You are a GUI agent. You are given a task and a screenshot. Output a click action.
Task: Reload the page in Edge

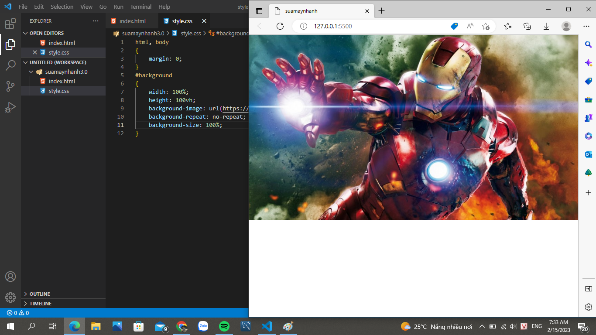280,26
